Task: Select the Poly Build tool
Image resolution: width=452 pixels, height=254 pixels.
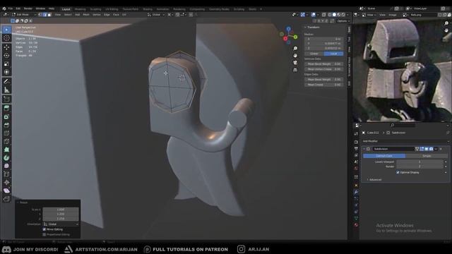Action: (6, 150)
